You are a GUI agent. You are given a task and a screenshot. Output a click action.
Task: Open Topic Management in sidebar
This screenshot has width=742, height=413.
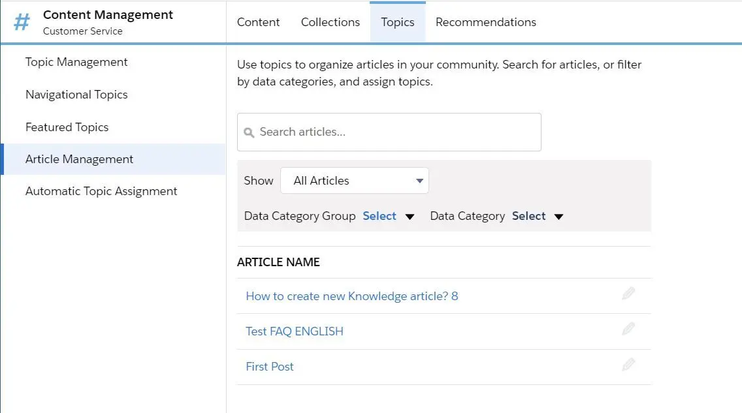[76, 62]
